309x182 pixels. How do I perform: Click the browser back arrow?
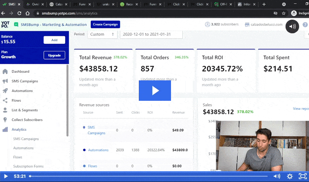[x=3, y=13]
